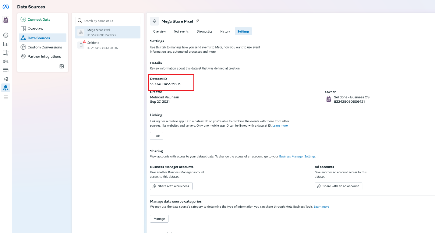The width and height of the screenshot is (435, 233).
Task: Click the Link button under Linking
Action: pos(157,136)
